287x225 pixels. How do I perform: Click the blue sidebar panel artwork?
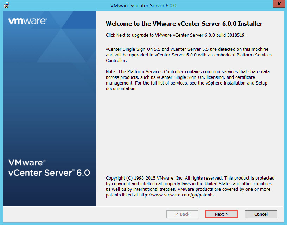coord(49,106)
